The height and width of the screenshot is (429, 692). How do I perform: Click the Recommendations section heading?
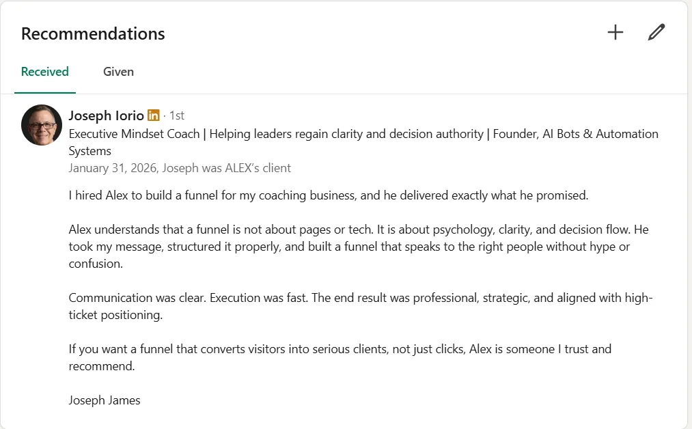(x=93, y=33)
